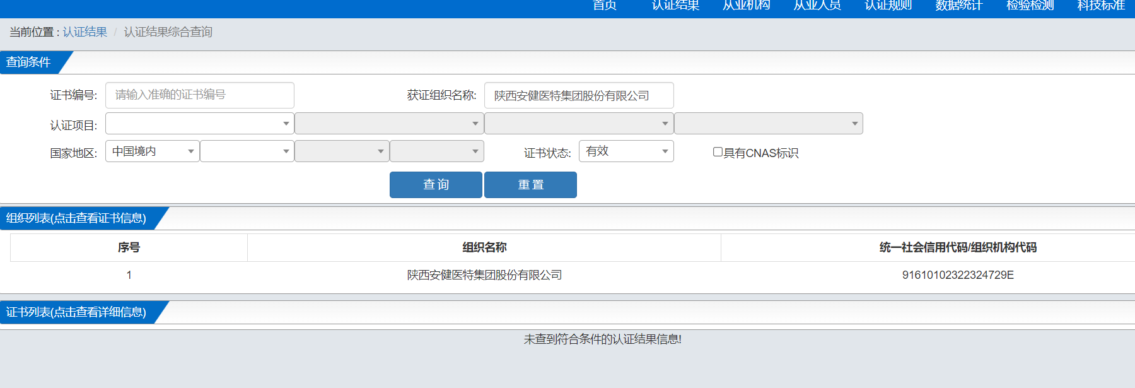Open the fourth 国家地区 dropdown
Image resolution: width=1135 pixels, height=388 pixels.
tap(437, 151)
